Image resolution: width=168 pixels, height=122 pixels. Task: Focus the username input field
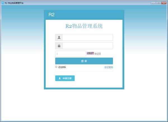click(87, 37)
